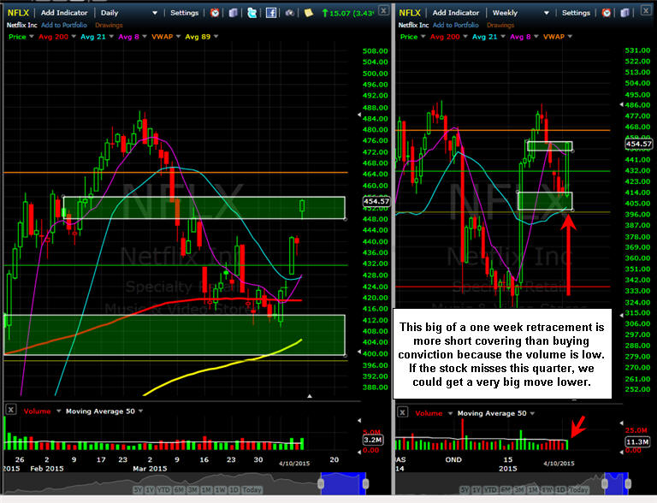Click Add Indicator in Weekly chart
The height and width of the screenshot is (503, 657).
click(456, 13)
